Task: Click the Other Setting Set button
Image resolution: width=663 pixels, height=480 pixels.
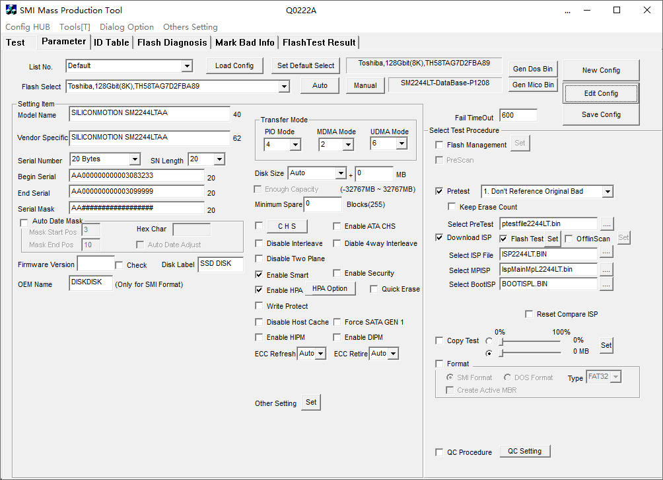Action: 311,402
